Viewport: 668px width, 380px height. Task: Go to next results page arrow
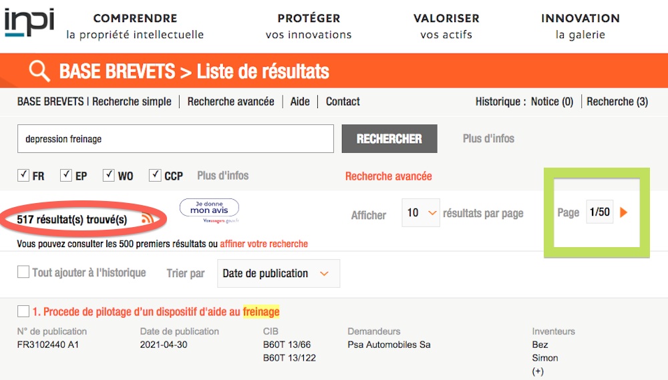coord(623,212)
